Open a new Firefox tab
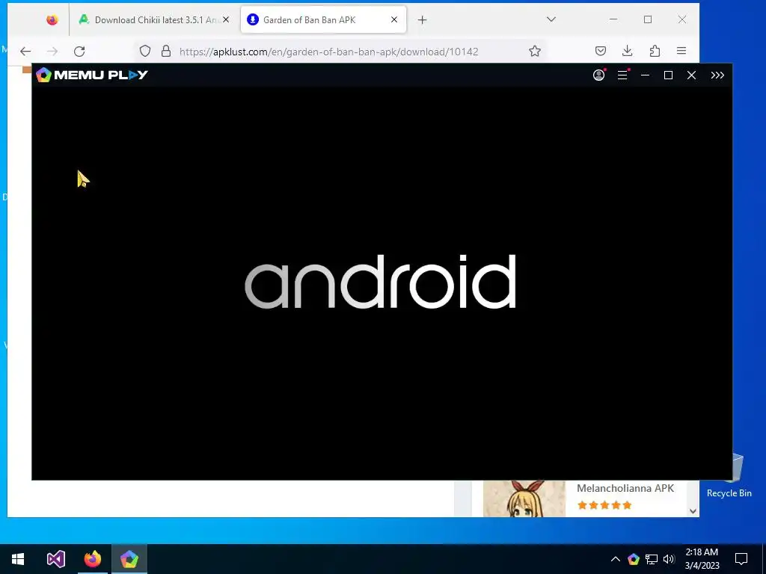766x574 pixels. pos(423,19)
